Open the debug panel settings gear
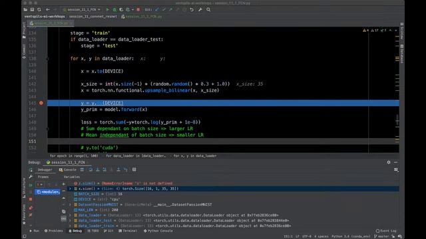This screenshot has height=239, width=426. [x=389, y=162]
